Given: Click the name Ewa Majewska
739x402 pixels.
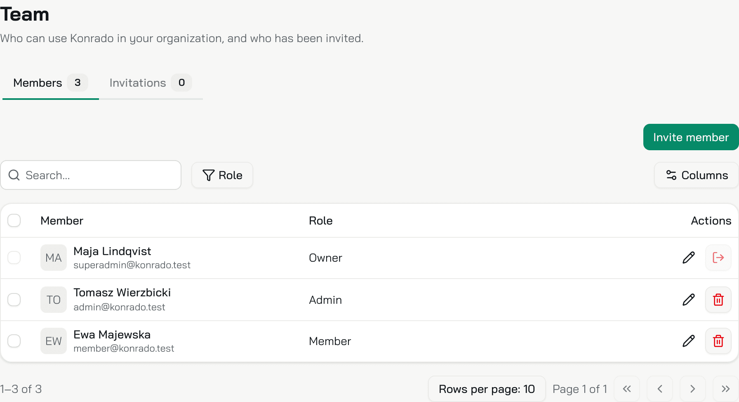Looking at the screenshot, I should click(112, 335).
